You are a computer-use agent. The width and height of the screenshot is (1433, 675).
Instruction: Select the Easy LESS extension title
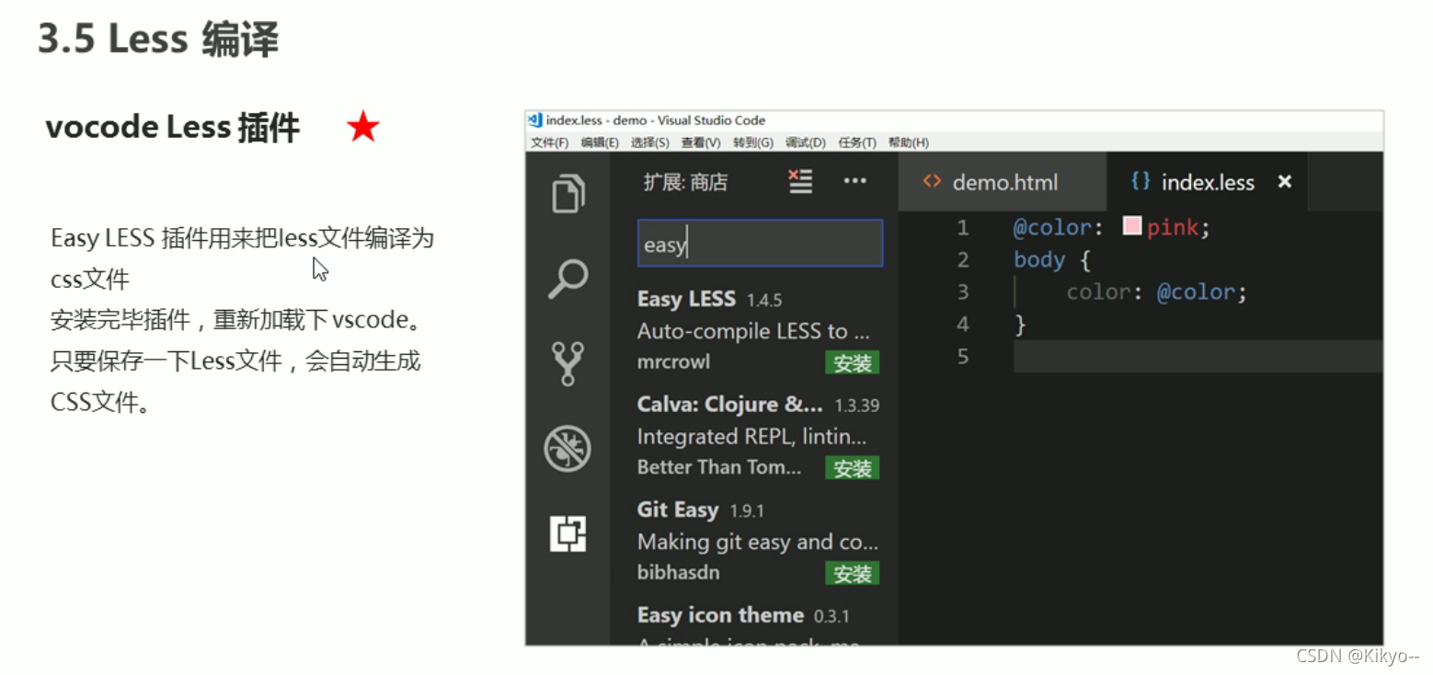point(686,299)
